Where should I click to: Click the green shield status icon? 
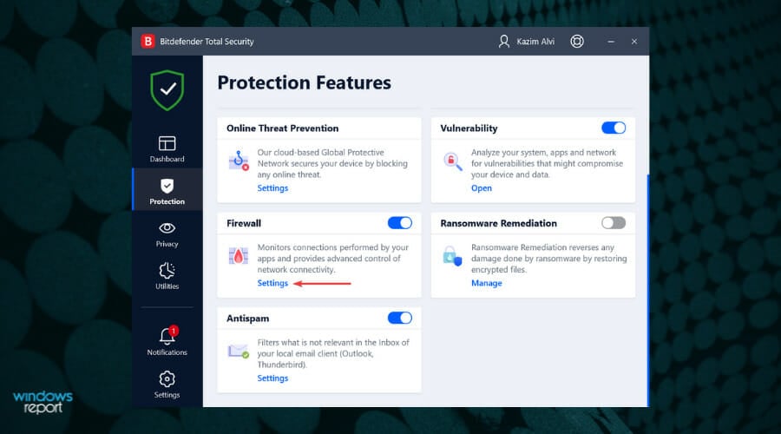pyautogui.click(x=167, y=90)
